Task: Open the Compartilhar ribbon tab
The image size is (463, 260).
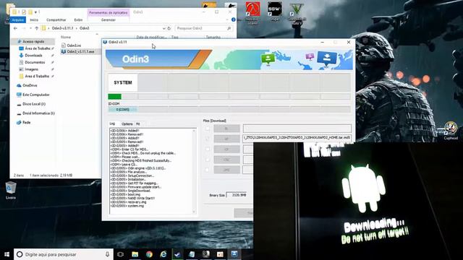Action: click(x=56, y=19)
